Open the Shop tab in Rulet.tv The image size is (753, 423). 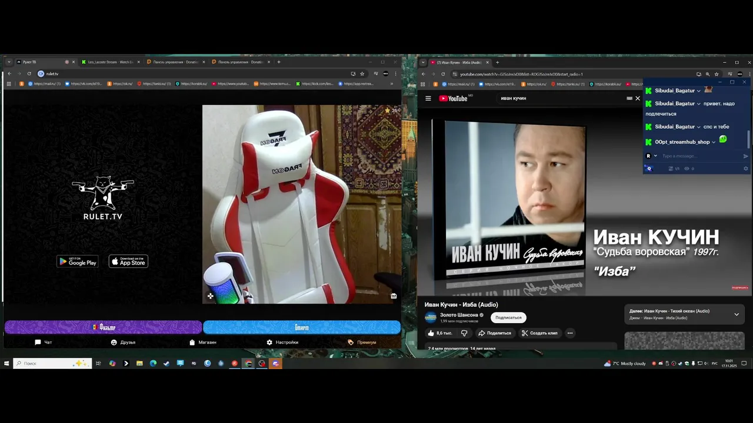(203, 342)
